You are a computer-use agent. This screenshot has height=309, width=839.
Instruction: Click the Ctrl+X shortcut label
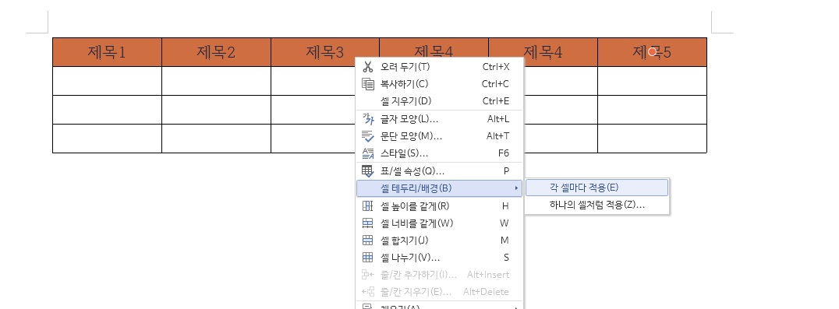click(x=495, y=67)
